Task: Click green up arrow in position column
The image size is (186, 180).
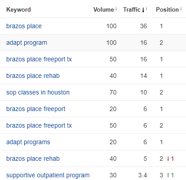Action: [168, 175]
